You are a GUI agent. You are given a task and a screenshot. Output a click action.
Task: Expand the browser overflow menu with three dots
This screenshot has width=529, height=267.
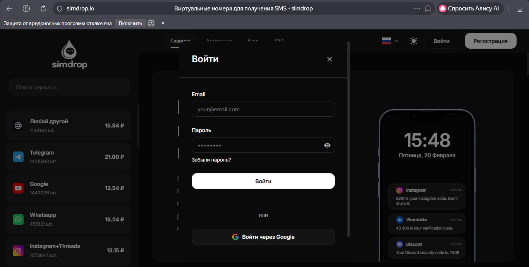[x=417, y=8]
